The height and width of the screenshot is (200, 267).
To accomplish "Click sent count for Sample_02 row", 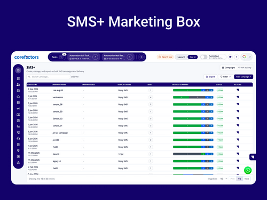I will pos(151,118).
